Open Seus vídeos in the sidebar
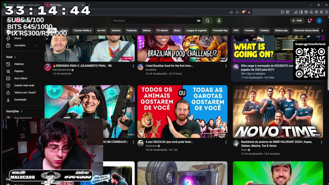This screenshot has height=185, width=329. click(21, 78)
